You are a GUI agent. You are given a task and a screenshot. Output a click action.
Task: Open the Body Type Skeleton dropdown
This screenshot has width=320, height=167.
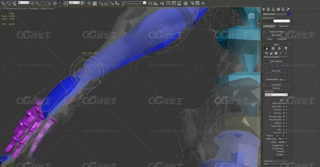coord(276,95)
